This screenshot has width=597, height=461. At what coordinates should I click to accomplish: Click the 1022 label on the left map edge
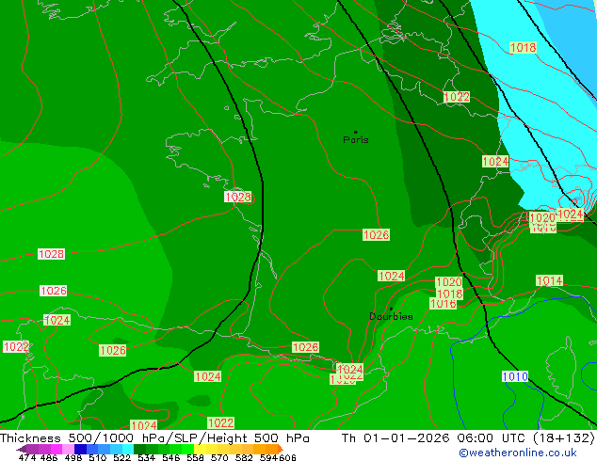click(x=16, y=346)
